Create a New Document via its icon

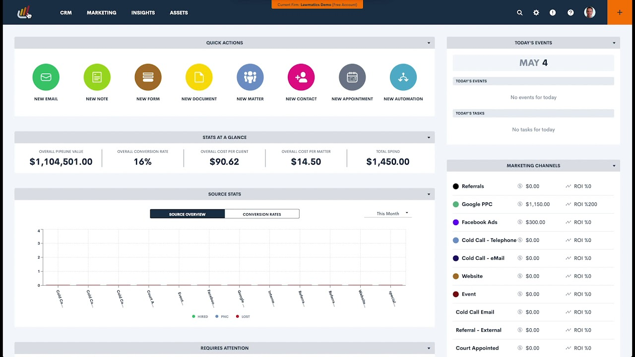[199, 77]
